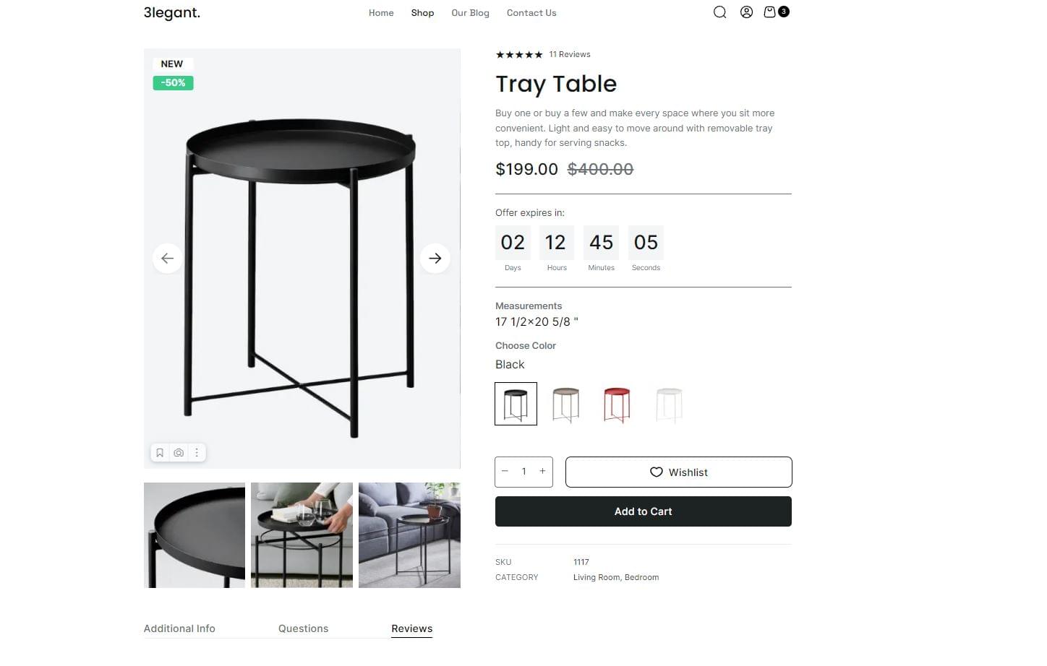Image resolution: width=1047 pixels, height=666 pixels.
Task: Add the Tray Table to Cart
Action: tap(644, 511)
